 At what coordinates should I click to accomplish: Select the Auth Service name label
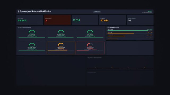tap(90, 34)
